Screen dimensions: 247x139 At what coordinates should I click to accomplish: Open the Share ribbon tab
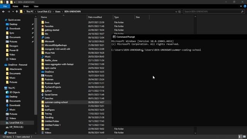[x=26, y=6]
